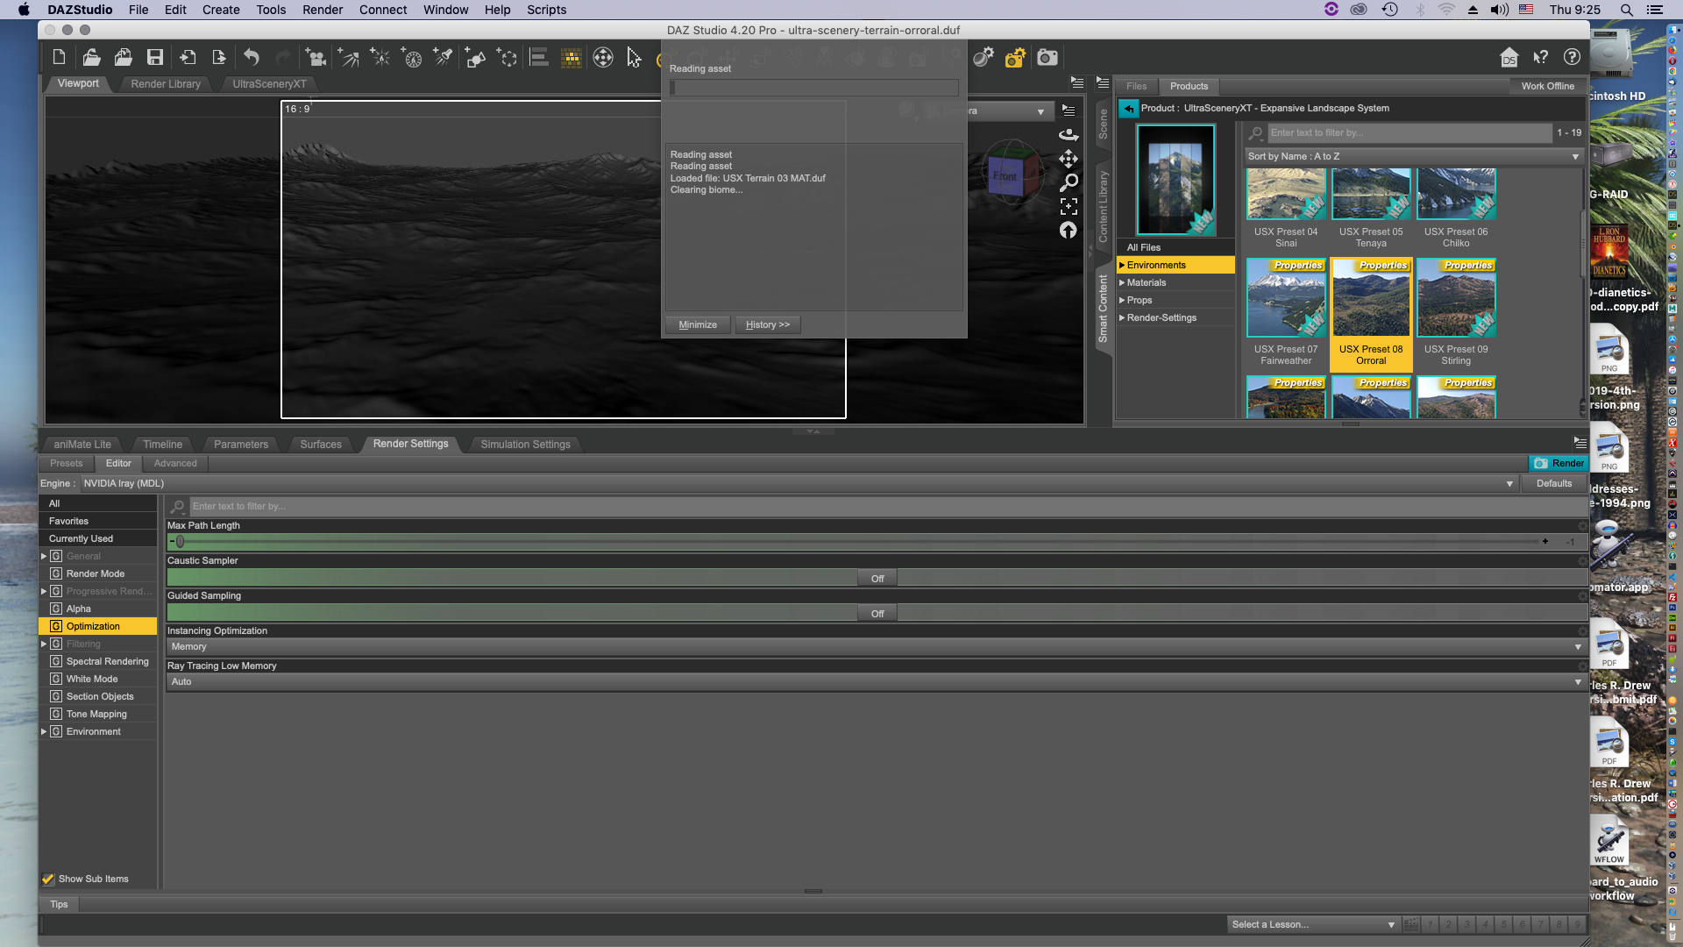Click the Undo arrow icon

click(x=252, y=58)
